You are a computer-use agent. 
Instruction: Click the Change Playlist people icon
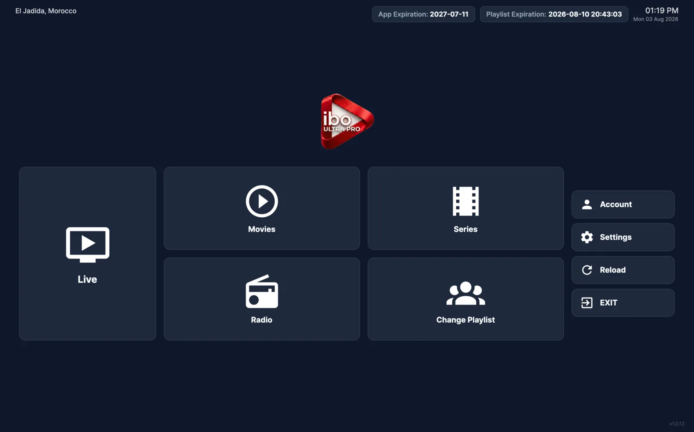466,294
